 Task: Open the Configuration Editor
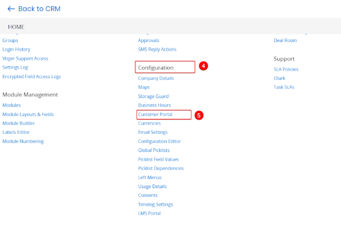[x=159, y=141]
